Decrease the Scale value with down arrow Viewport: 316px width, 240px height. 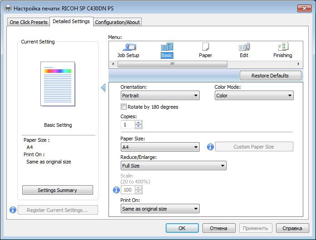click(138, 192)
